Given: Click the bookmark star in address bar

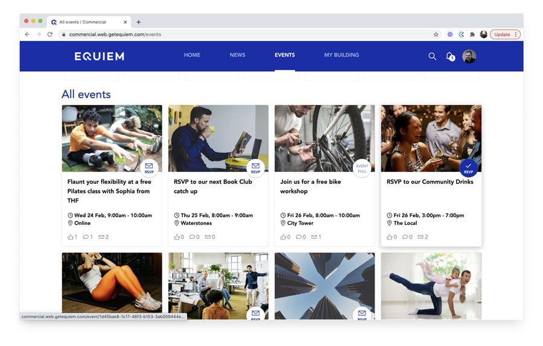Looking at the screenshot, I should (436, 34).
